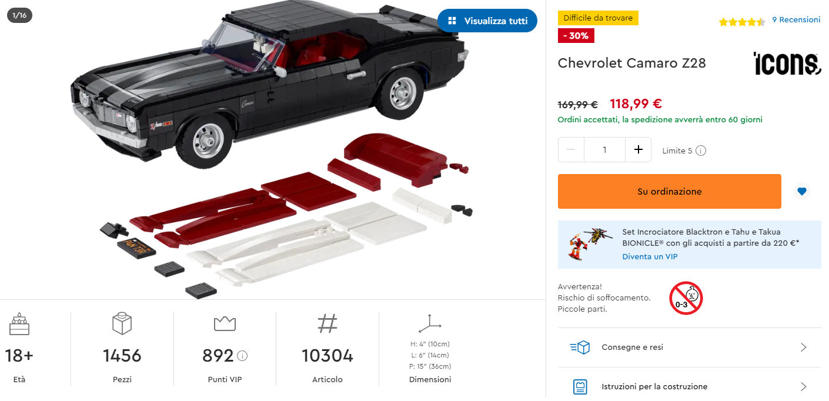Click the wishlist heart icon

[802, 191]
